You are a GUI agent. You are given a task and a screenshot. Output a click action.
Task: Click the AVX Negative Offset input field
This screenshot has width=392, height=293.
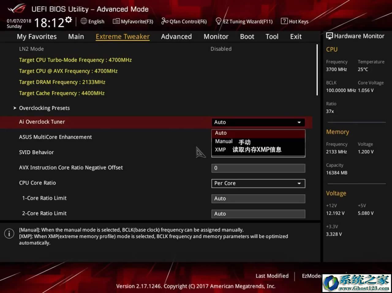258,168
